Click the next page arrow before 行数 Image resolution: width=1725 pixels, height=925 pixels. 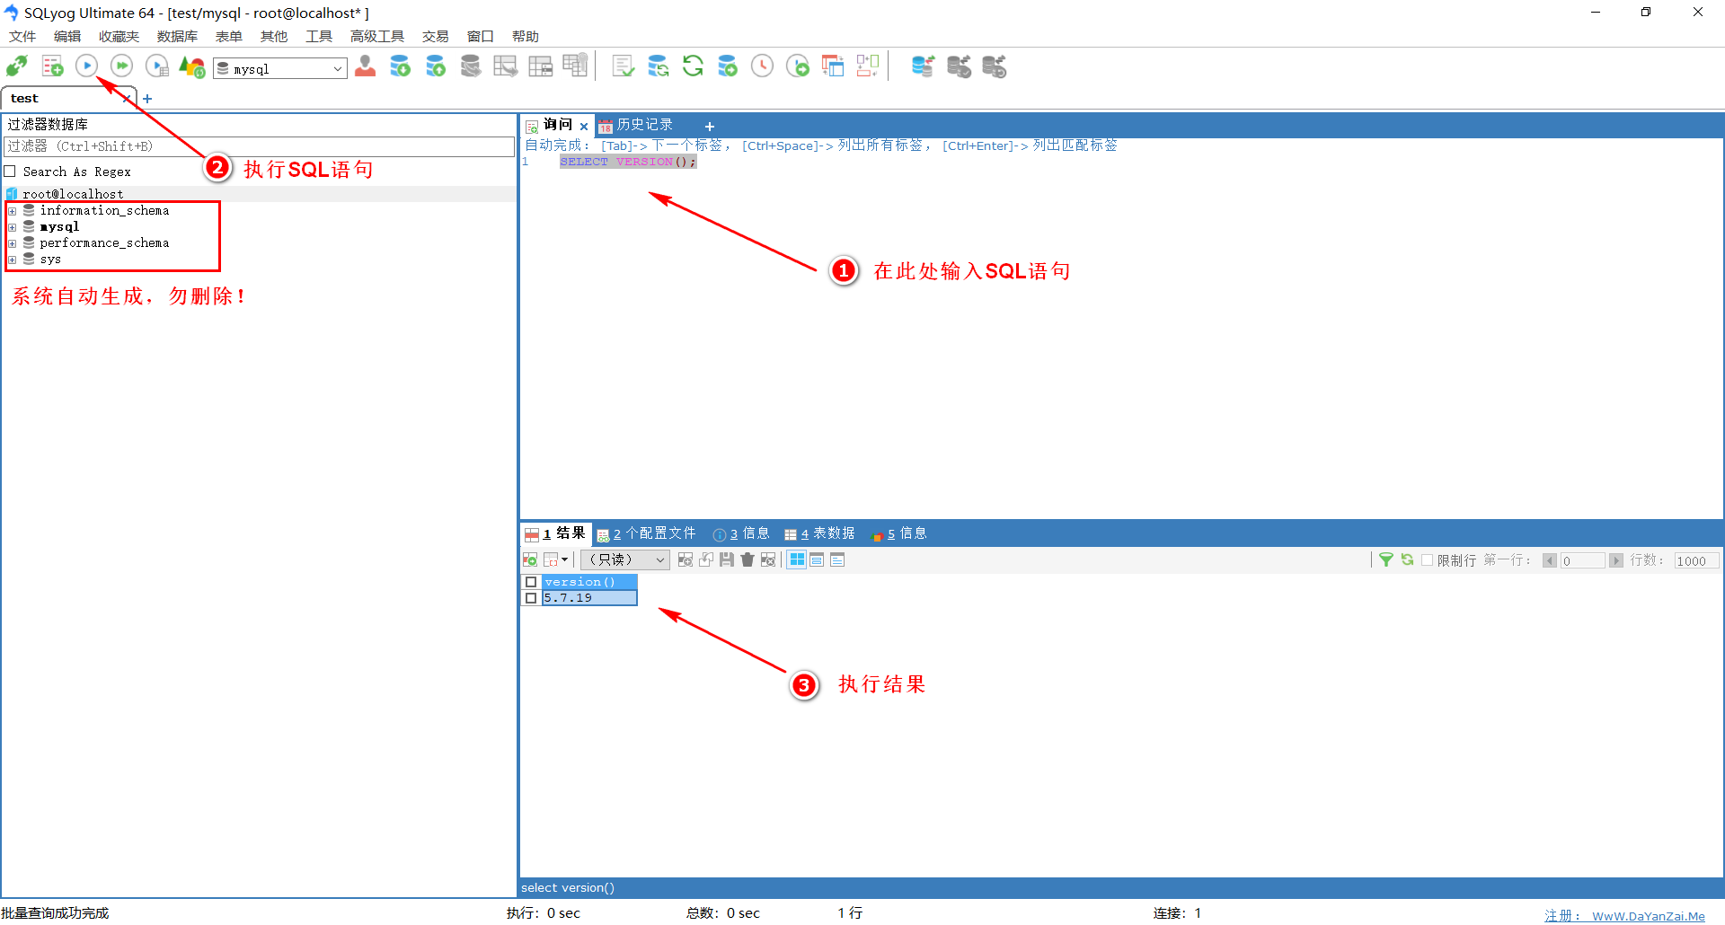click(1615, 560)
